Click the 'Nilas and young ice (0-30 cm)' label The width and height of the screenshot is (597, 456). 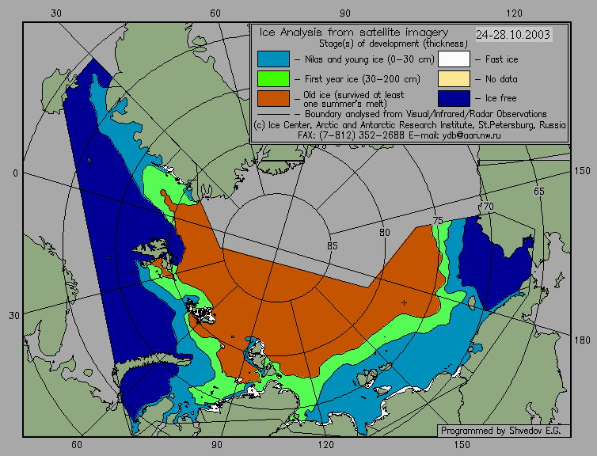tap(369, 59)
